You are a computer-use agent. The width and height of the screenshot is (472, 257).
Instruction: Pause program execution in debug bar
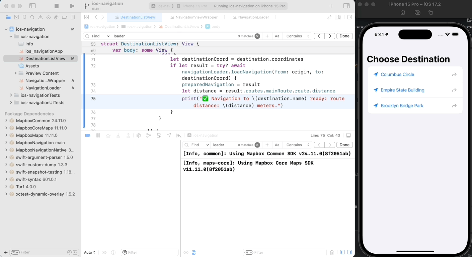(98, 136)
